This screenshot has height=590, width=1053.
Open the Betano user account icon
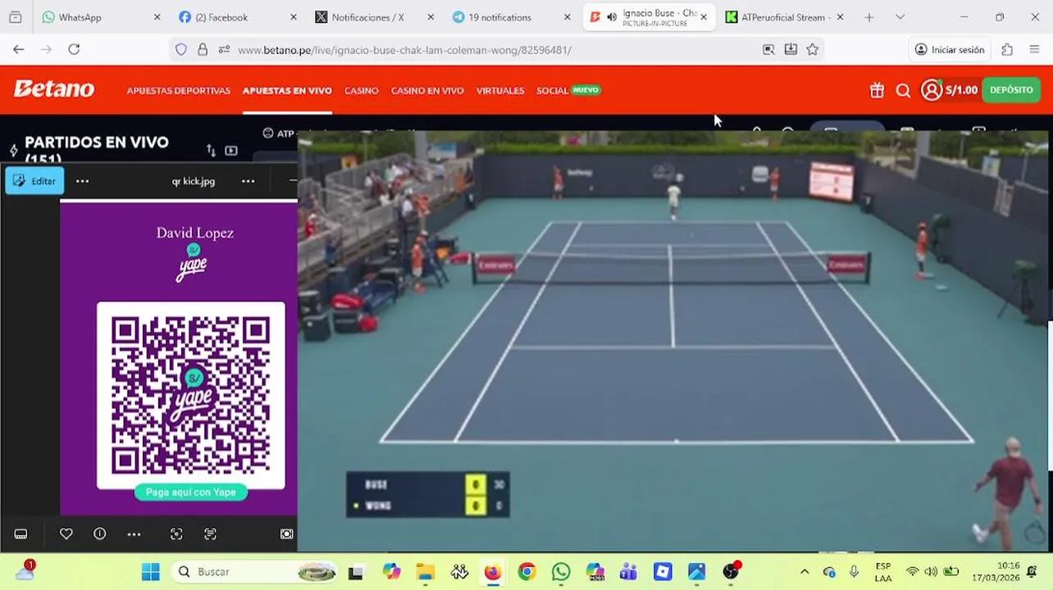pyautogui.click(x=932, y=90)
